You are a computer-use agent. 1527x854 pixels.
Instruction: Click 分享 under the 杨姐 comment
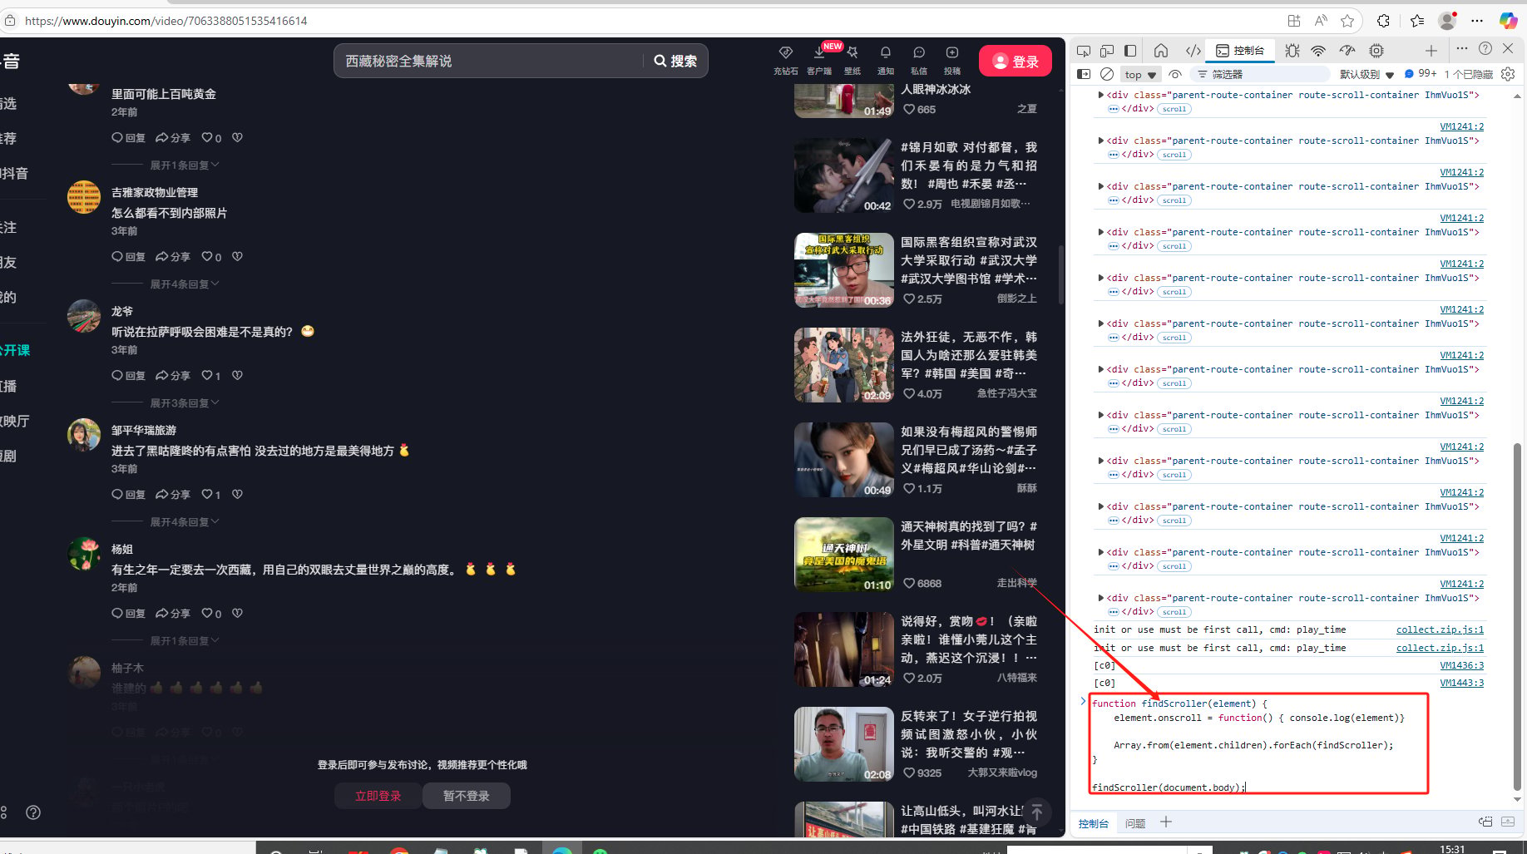[173, 614]
